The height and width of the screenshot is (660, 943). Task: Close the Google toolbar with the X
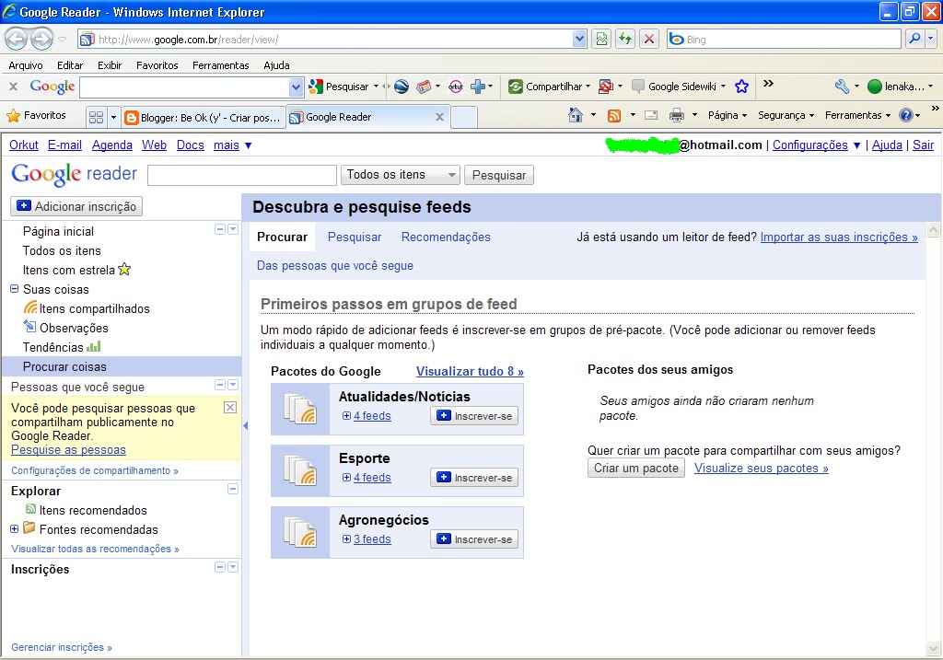point(13,87)
